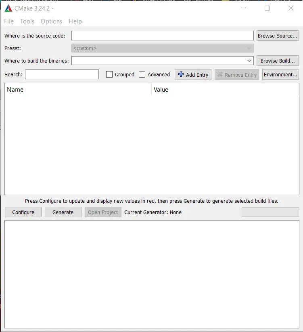Click the Name column header
303x332 pixels.
[78, 90]
